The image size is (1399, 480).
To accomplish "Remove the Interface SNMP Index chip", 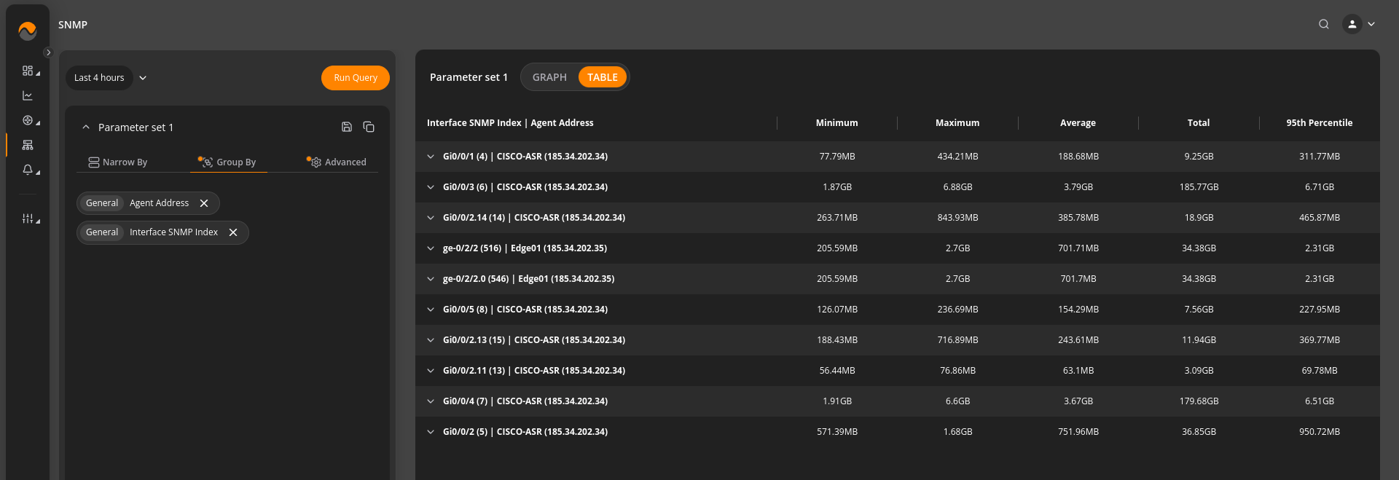I will coord(233,232).
